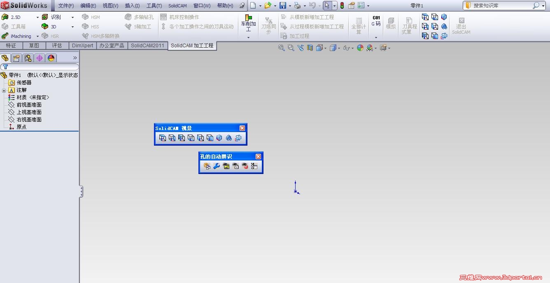Open the 窗口(W) menu

point(202,6)
